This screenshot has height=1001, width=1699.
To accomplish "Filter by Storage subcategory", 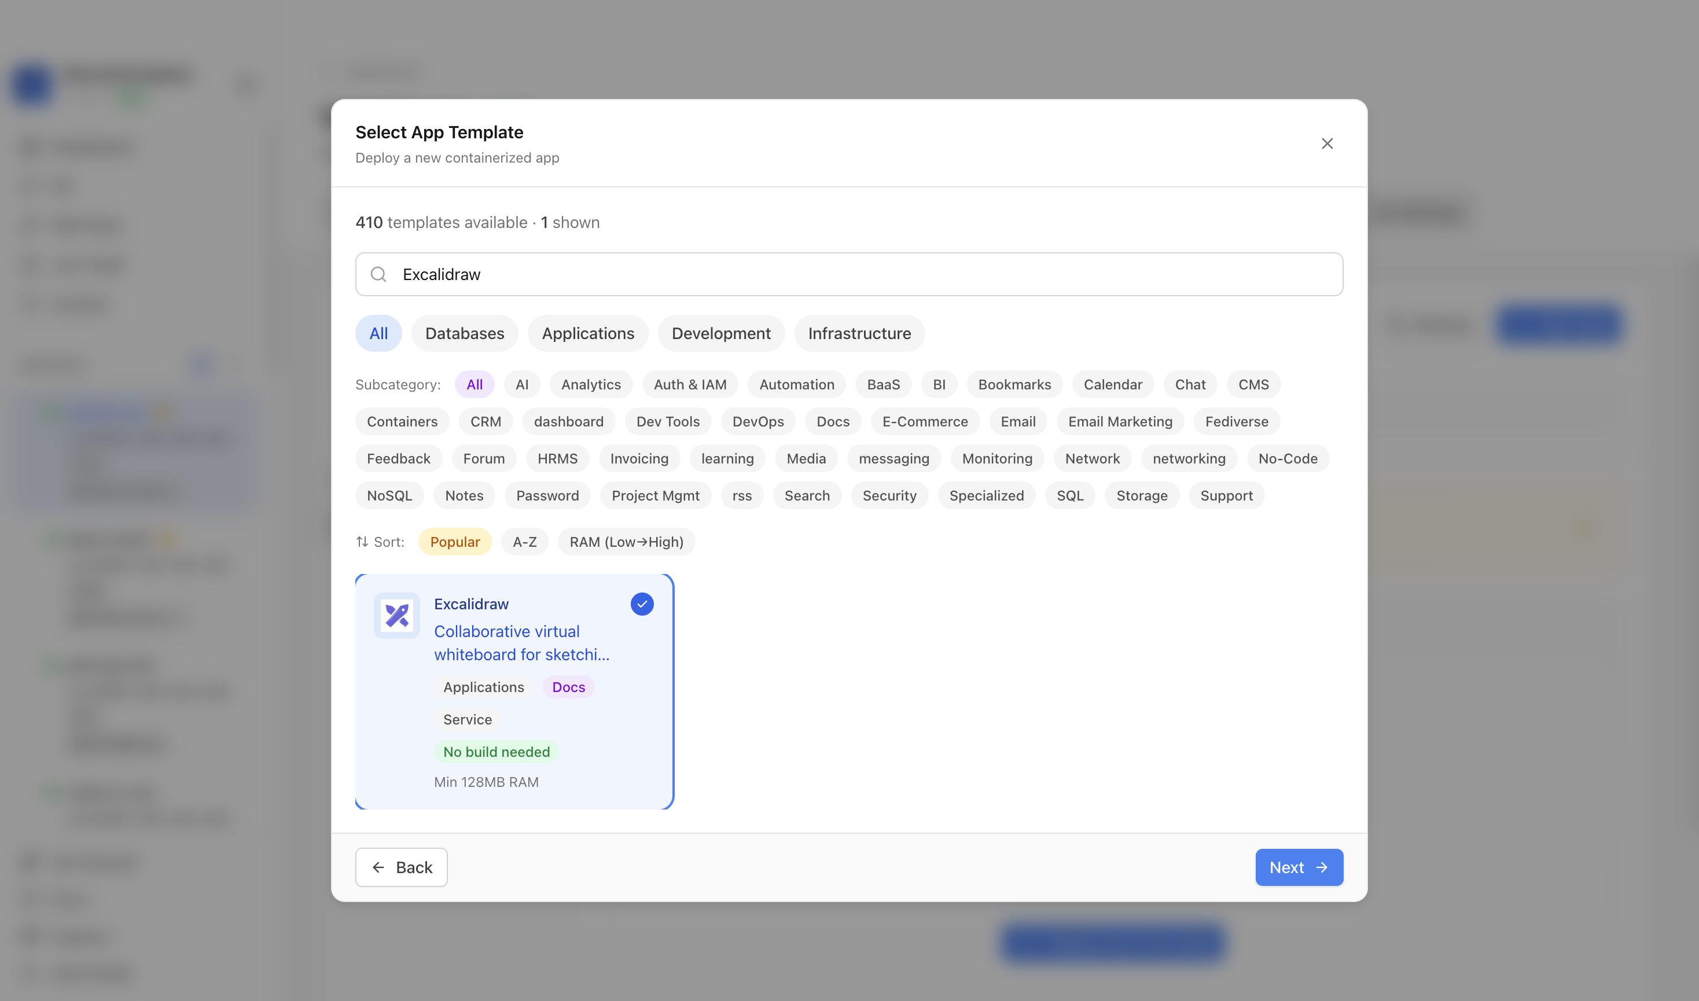I will 1141,496.
